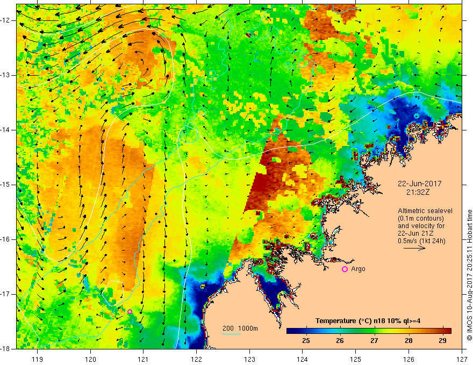Image resolution: width=473 pixels, height=365 pixels.
Task: Click the longitude axis label '121'
Action: pyautogui.click(x=144, y=359)
